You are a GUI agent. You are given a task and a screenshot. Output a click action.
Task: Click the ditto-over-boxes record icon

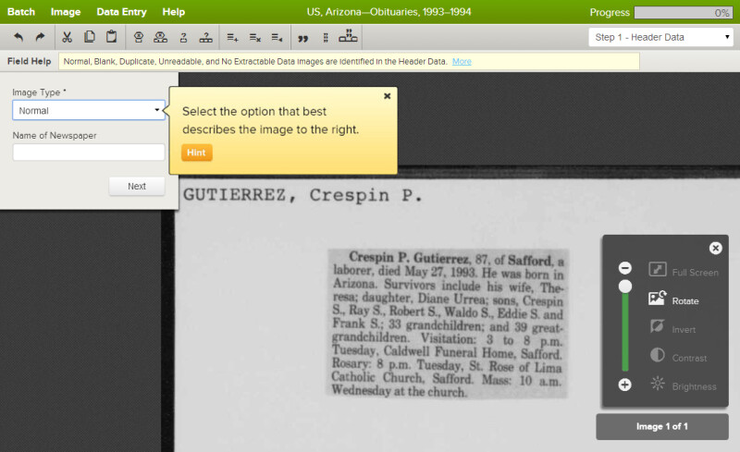coord(348,36)
